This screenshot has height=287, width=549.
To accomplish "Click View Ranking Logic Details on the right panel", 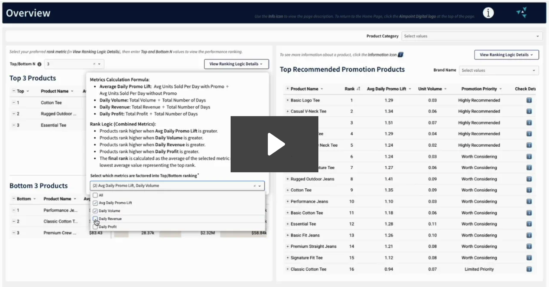I will click(x=506, y=55).
